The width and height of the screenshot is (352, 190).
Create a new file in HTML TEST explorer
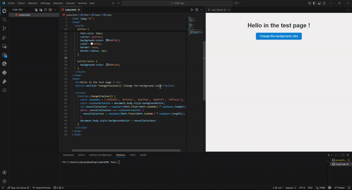point(36,10)
